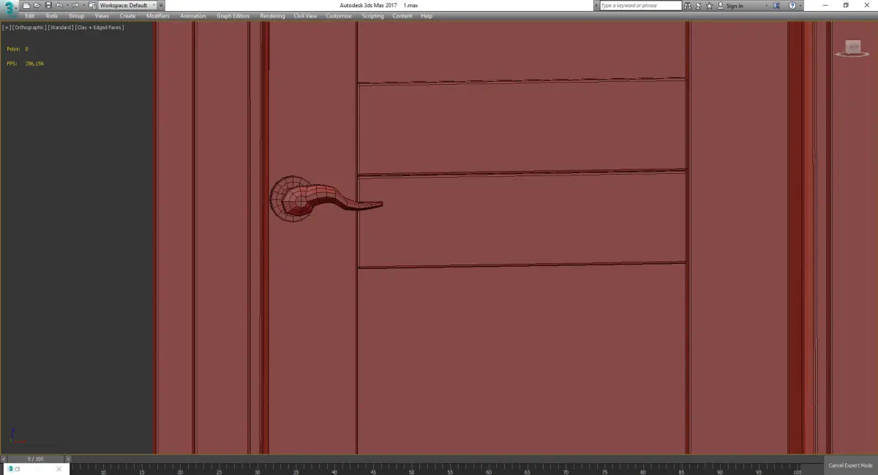Open the Workspace: Default dropdown

[127, 5]
